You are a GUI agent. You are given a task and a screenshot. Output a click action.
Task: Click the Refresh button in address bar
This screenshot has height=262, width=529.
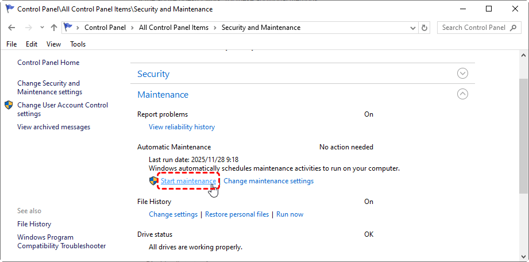(x=424, y=28)
